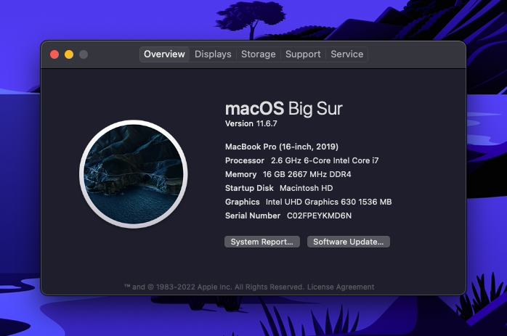The height and width of the screenshot is (336, 507).
Task: Select the Service tab
Action: [x=347, y=54]
